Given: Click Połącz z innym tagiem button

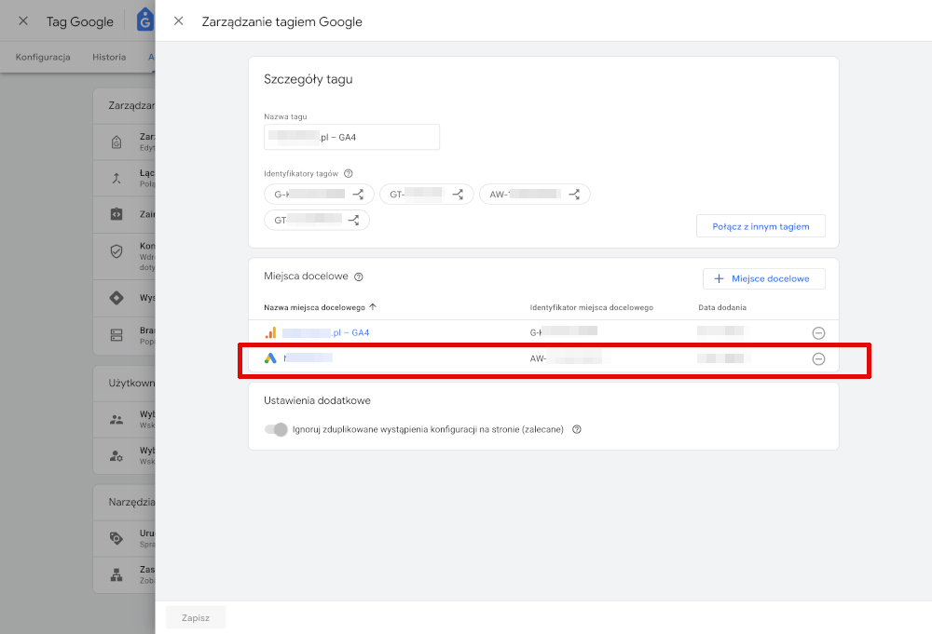Looking at the screenshot, I should 761,225.
